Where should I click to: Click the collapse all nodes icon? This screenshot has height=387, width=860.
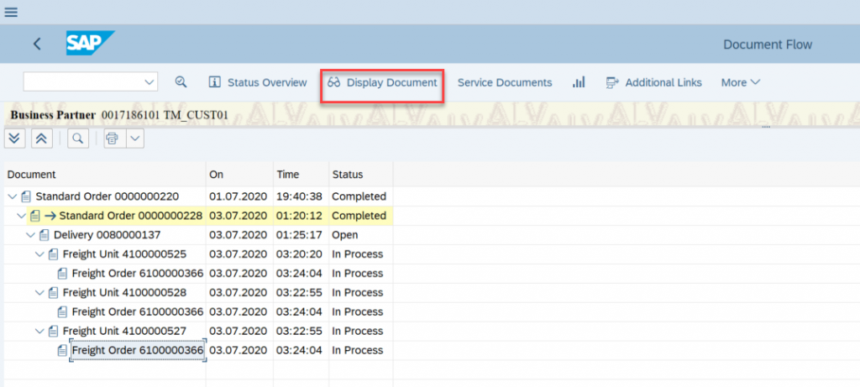tap(42, 139)
